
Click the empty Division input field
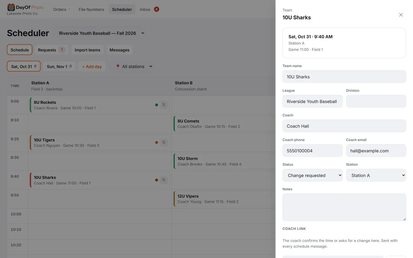[376, 101]
